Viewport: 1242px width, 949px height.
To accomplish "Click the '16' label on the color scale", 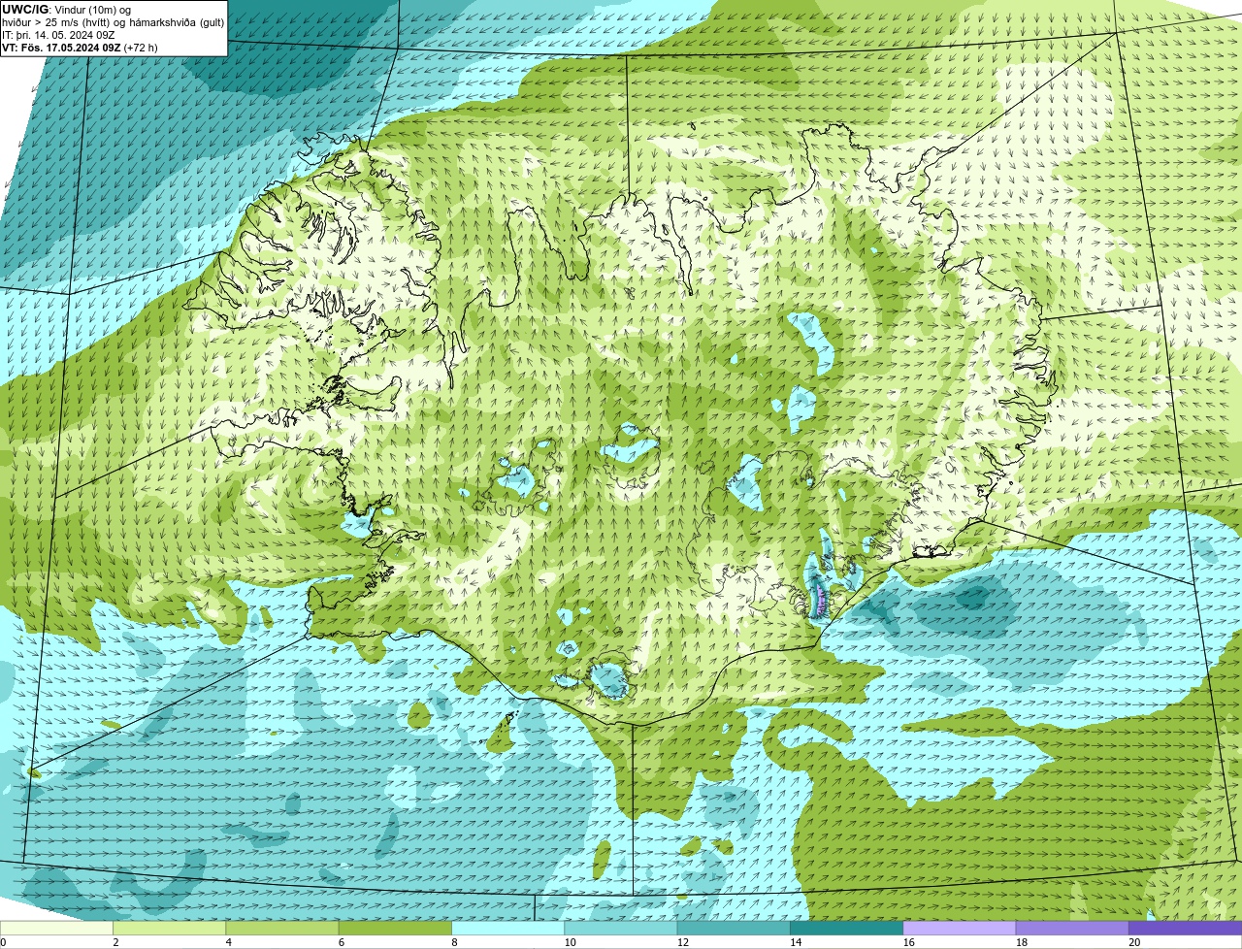I will click(x=909, y=942).
